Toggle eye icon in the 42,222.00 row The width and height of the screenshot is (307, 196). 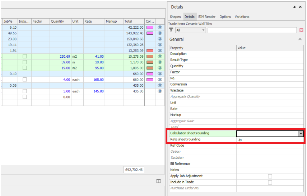[x=160, y=27]
